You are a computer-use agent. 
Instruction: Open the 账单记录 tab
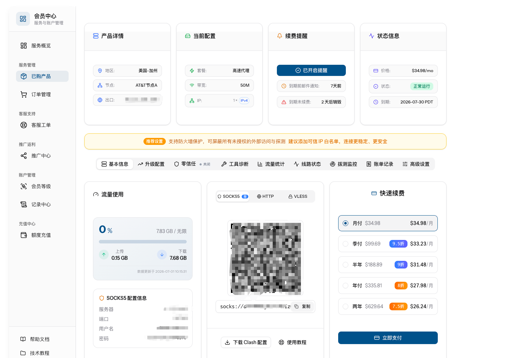click(380, 164)
